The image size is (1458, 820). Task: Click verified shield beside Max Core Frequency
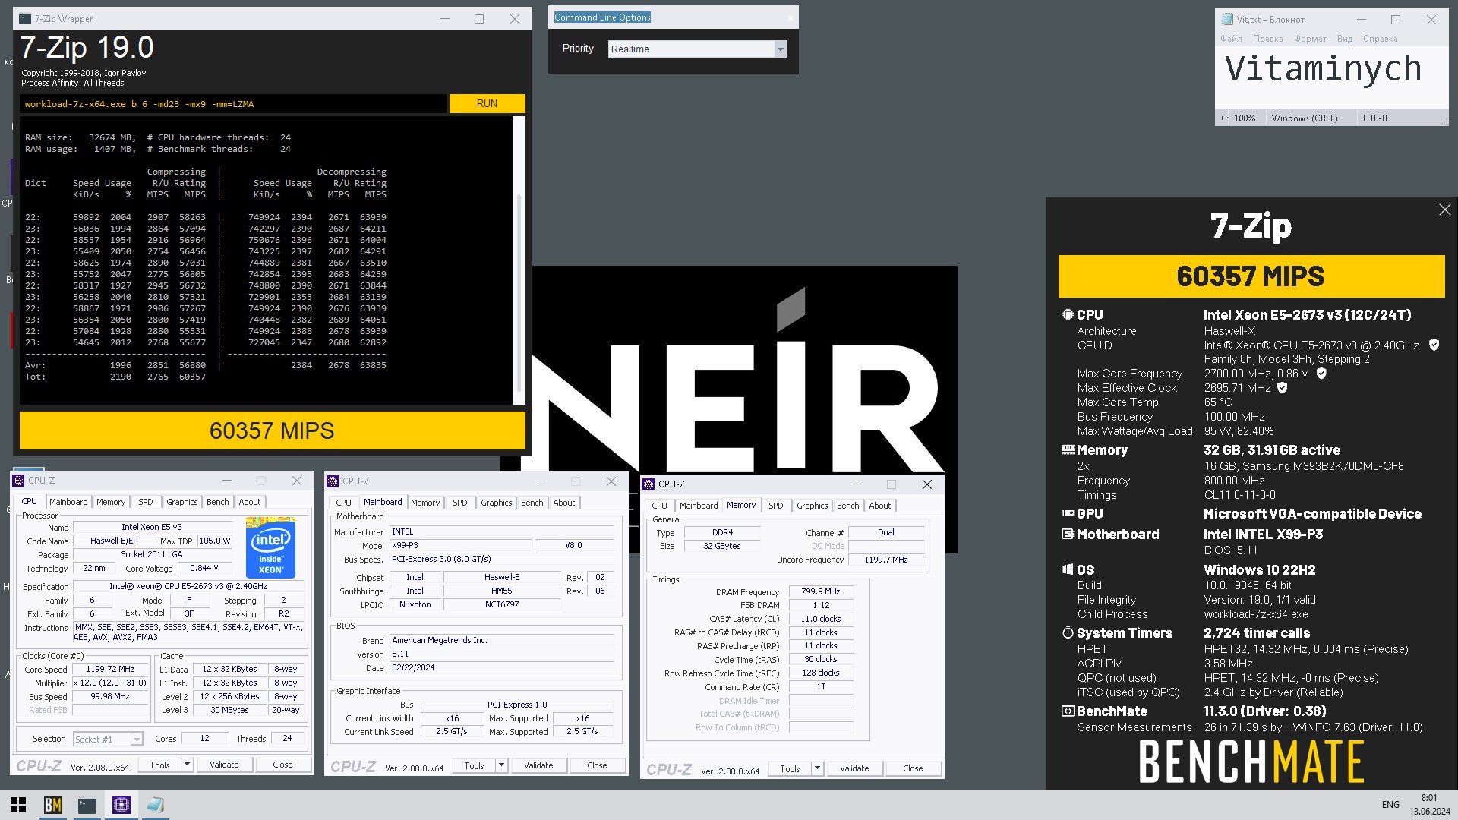click(1321, 374)
